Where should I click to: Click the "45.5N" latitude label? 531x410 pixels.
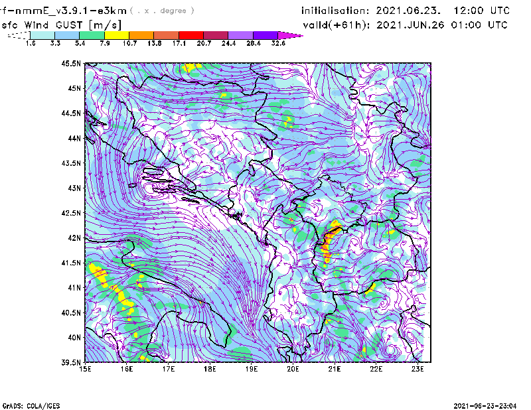[x=71, y=63]
